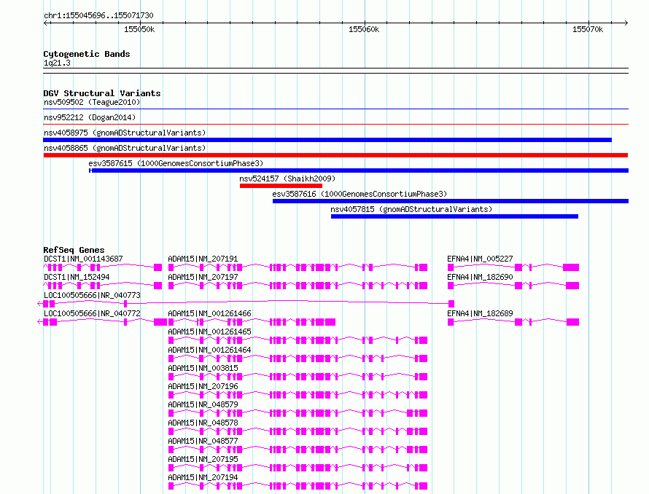The image size is (649, 494).
Task: Open transcript ADAM15|NM_003815
Action: pyautogui.click(x=203, y=368)
